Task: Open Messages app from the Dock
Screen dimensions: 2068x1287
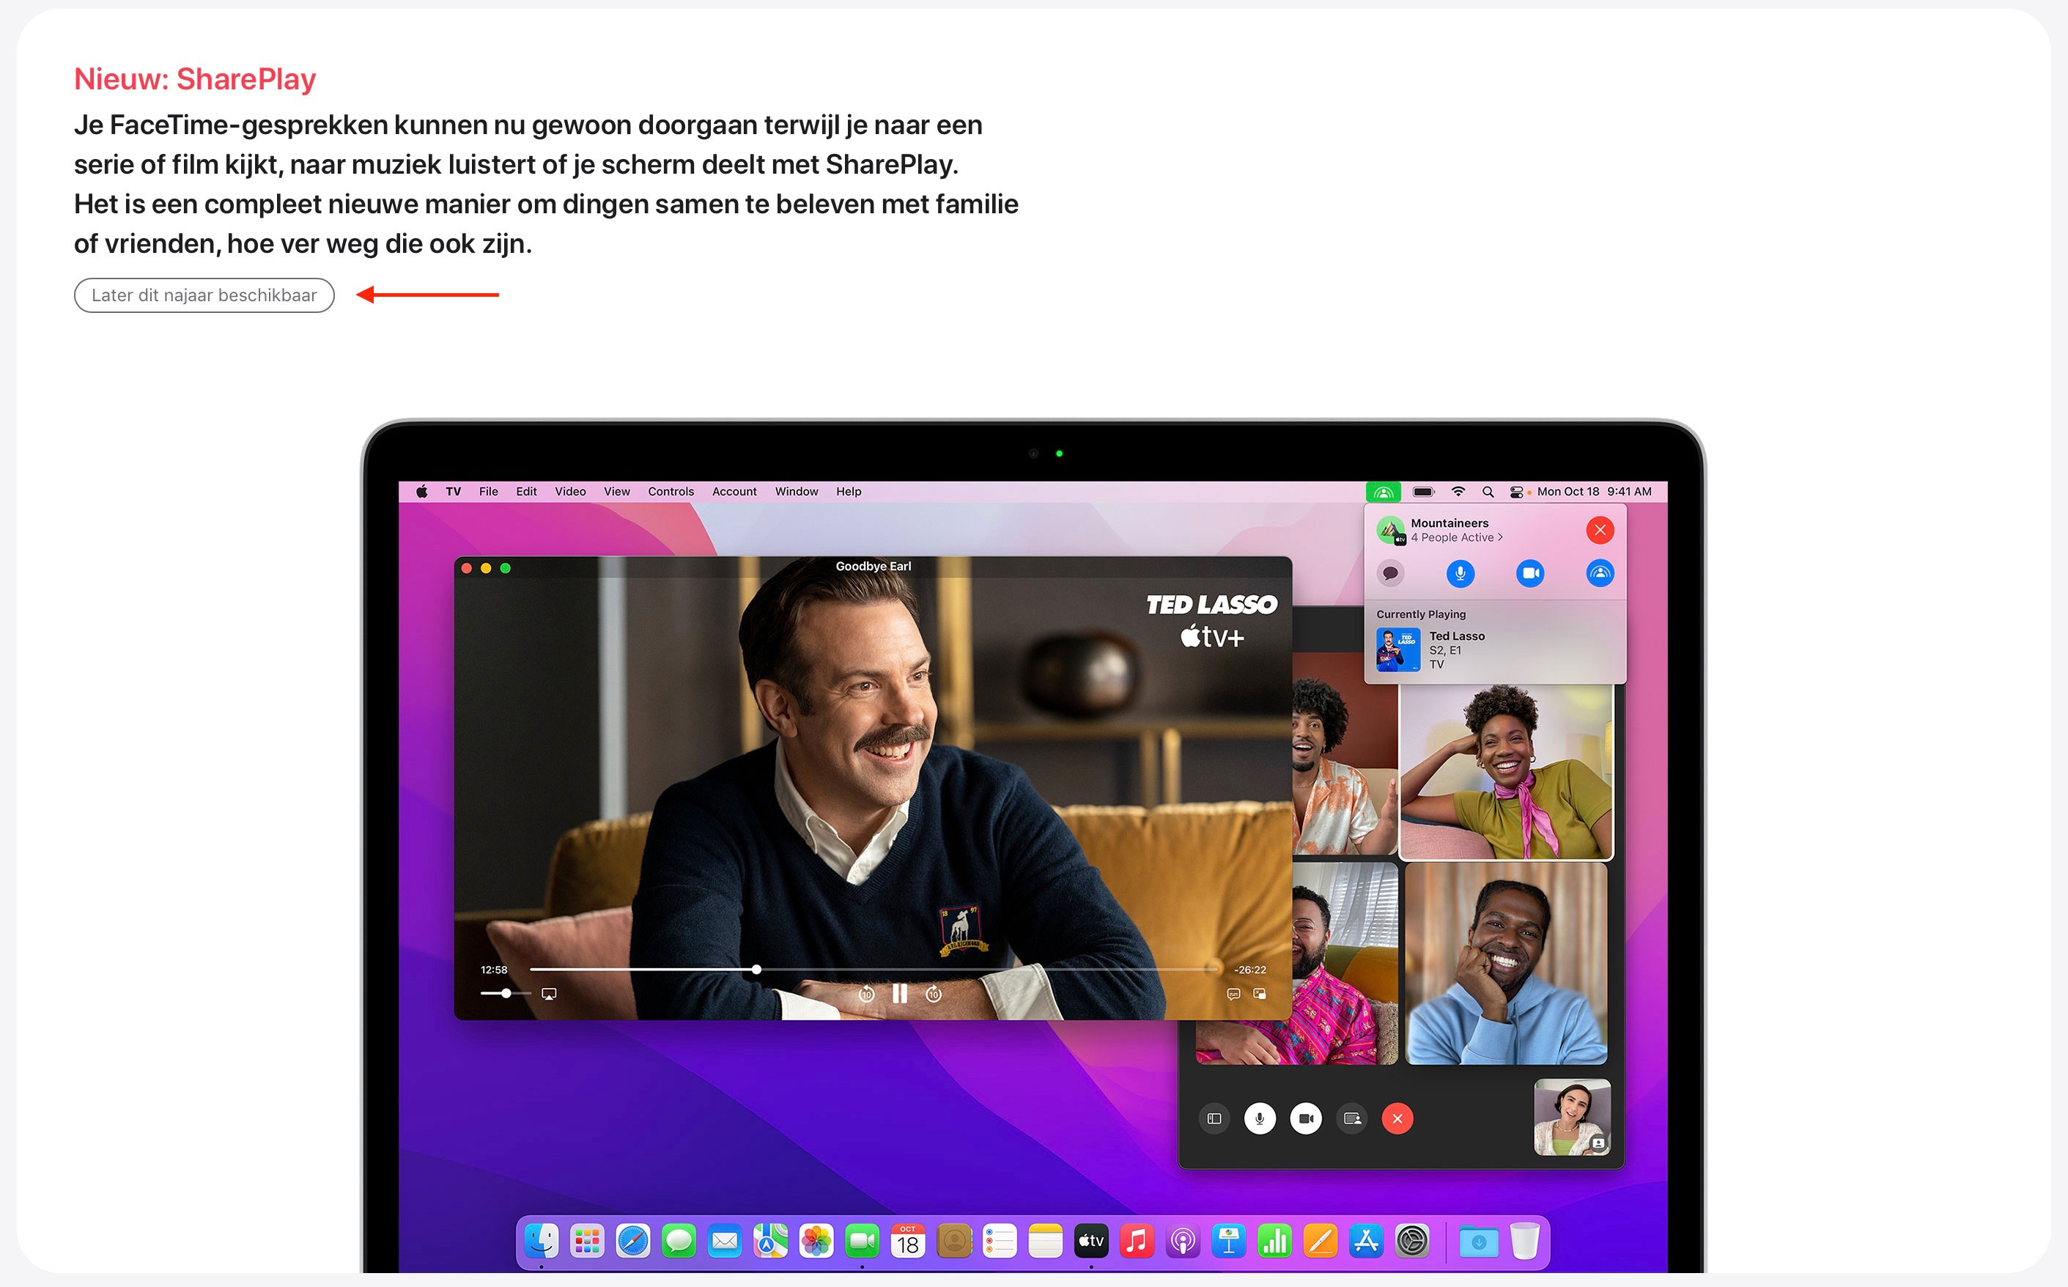Action: coord(679,1241)
